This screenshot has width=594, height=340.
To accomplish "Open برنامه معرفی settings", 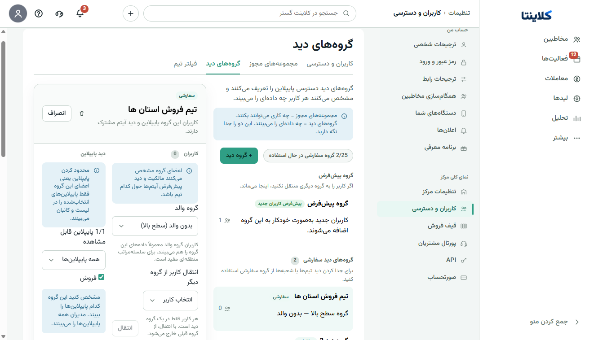I will (x=425, y=147).
